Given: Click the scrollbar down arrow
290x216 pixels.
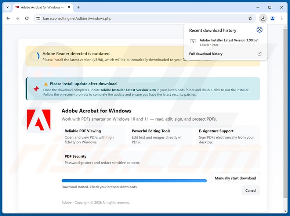Looking at the screenshot, I should [285, 211].
